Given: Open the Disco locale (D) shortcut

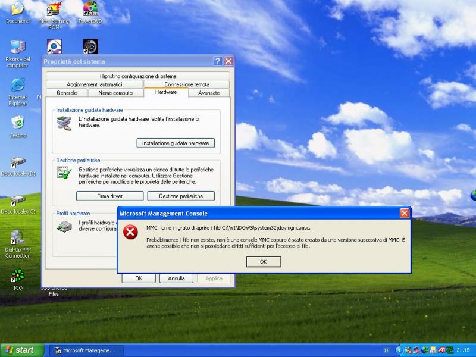Looking at the screenshot, I should click(x=18, y=167).
